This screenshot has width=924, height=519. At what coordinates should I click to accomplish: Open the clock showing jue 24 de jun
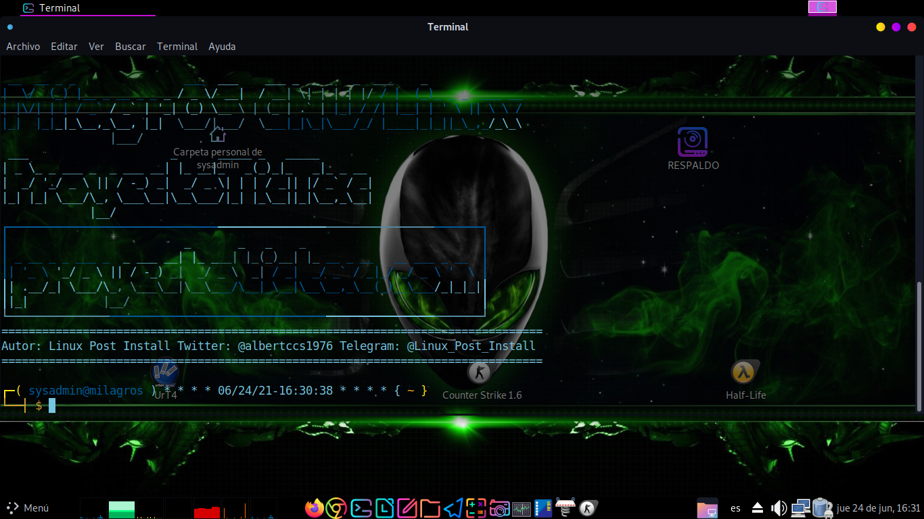click(878, 508)
